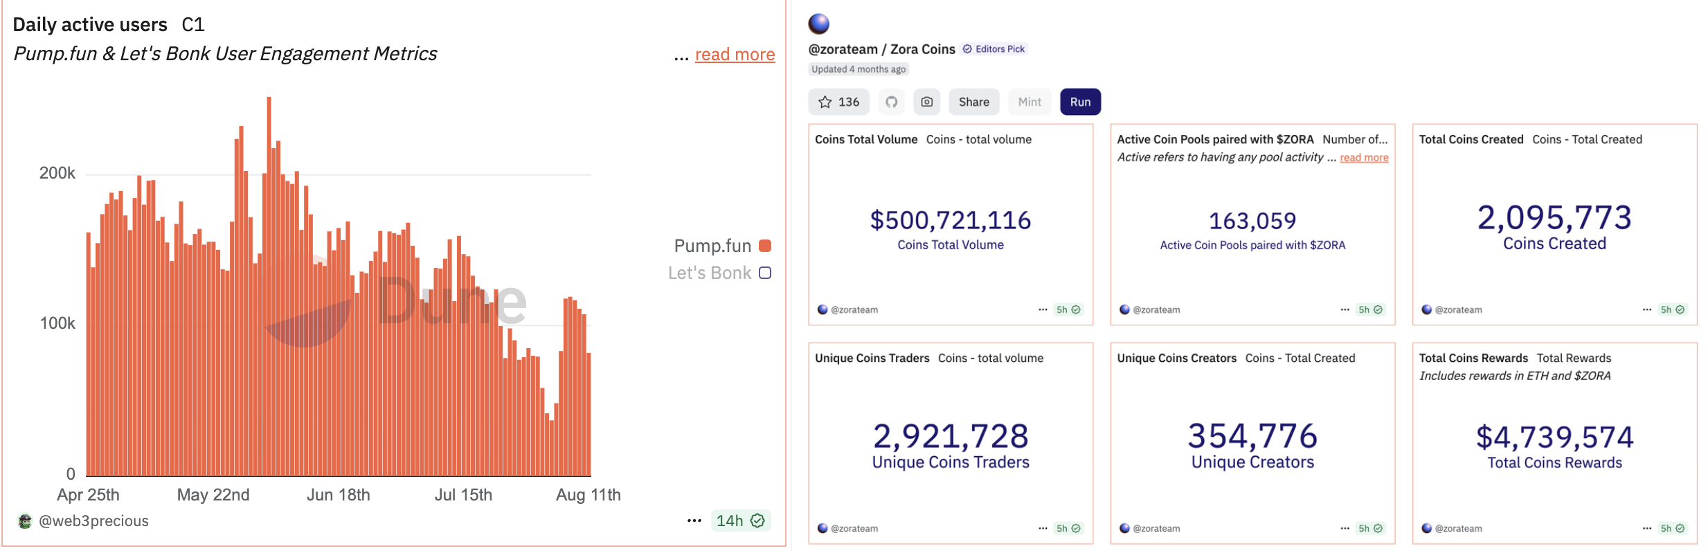Click the Editors Pick badge

994,49
